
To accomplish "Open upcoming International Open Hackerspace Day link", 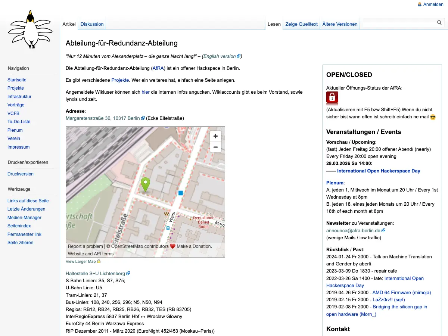I will click(x=379, y=171).
